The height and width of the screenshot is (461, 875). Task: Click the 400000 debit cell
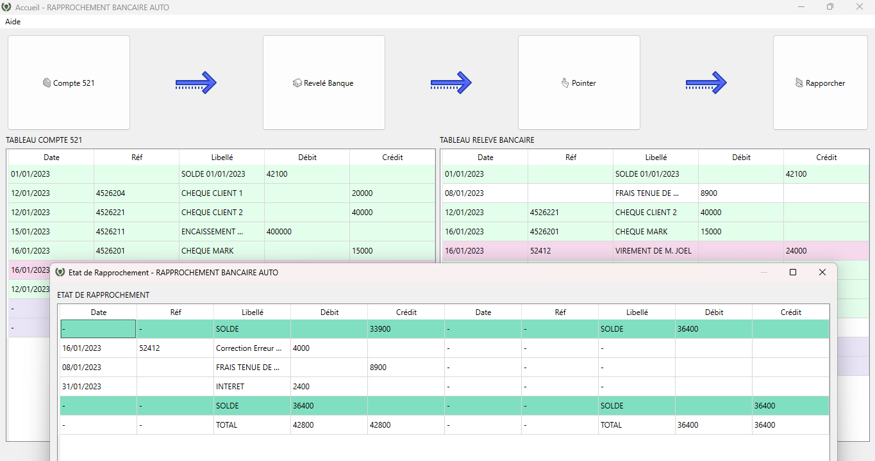tap(307, 232)
